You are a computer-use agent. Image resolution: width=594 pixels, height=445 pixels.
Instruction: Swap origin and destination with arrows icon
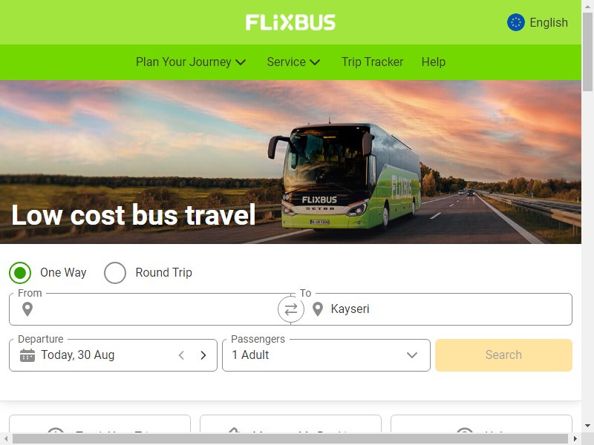coord(290,309)
